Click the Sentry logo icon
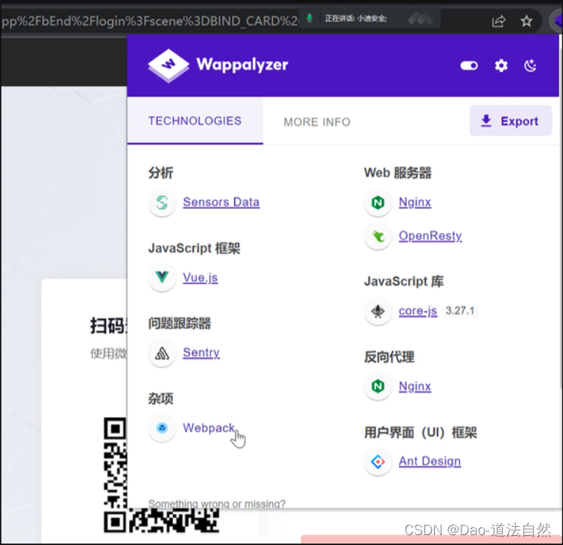 tap(162, 353)
